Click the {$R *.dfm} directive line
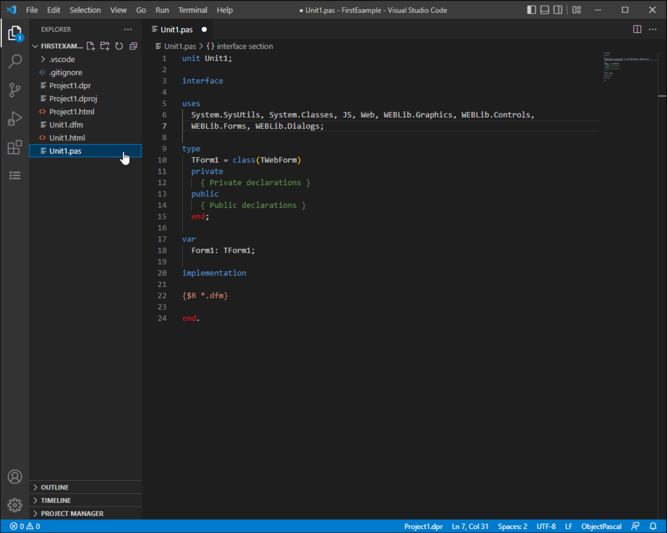 click(205, 296)
